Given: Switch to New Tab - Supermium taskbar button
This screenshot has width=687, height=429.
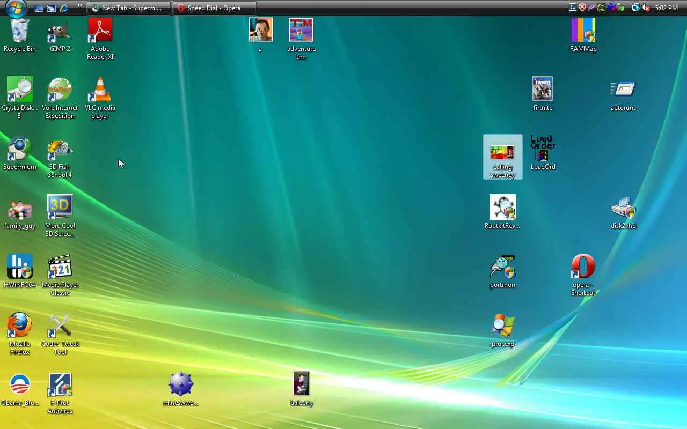Looking at the screenshot, I should pos(128,8).
